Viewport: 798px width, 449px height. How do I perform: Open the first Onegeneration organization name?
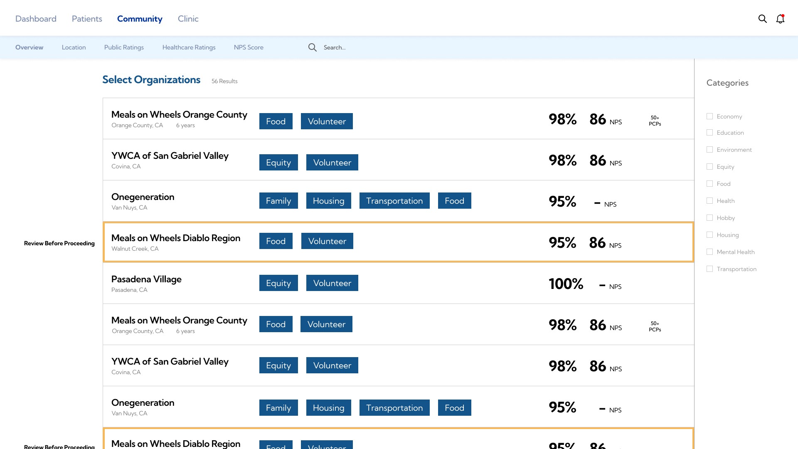[143, 197]
